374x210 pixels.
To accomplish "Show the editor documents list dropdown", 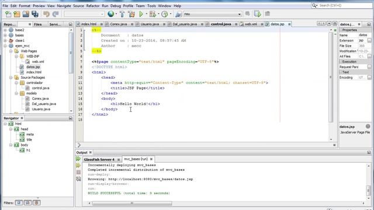I will click(x=329, y=23).
